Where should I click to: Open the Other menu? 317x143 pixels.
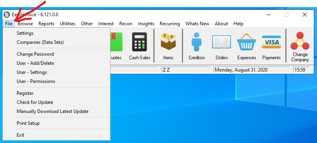[x=87, y=24]
